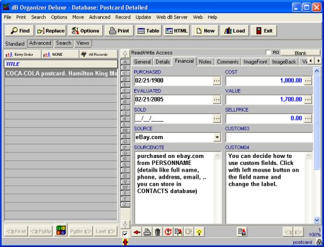Click the PgUp navigation button
This screenshot has height=247, width=324.
[41, 231]
